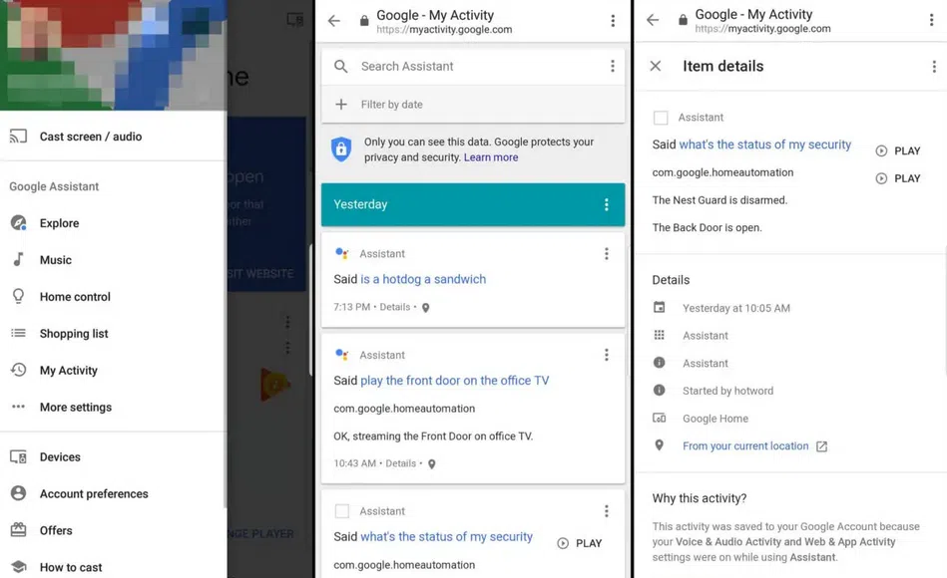The image size is (947, 578).
Task: Open Details for the 7:13 PM activity
Action: click(395, 307)
